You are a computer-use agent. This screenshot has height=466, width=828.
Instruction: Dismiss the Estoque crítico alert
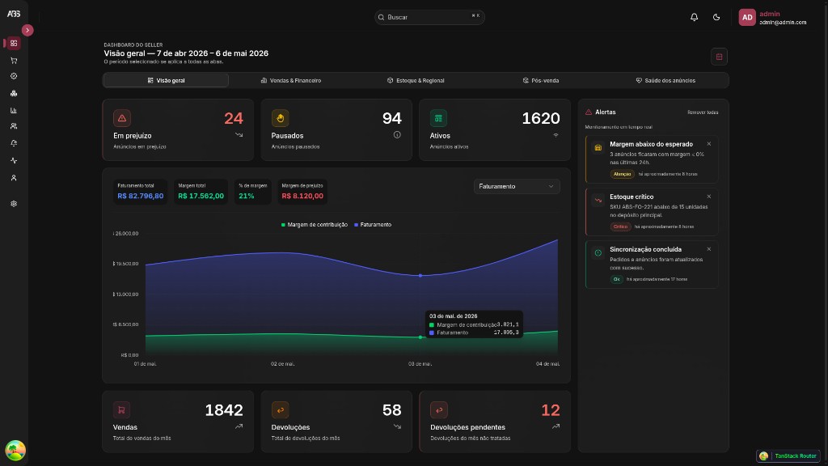click(x=708, y=197)
